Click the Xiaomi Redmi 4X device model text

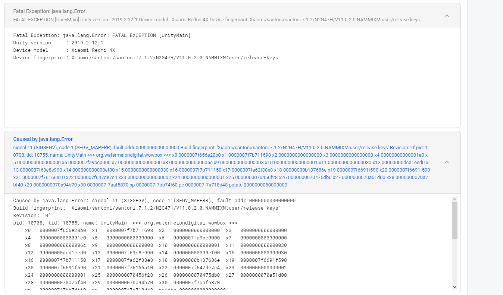click(x=93, y=50)
